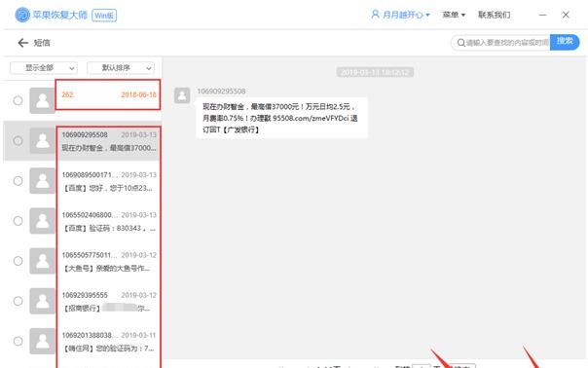Select the radio for contact 262
This screenshot has height=368, width=588.
18,100
